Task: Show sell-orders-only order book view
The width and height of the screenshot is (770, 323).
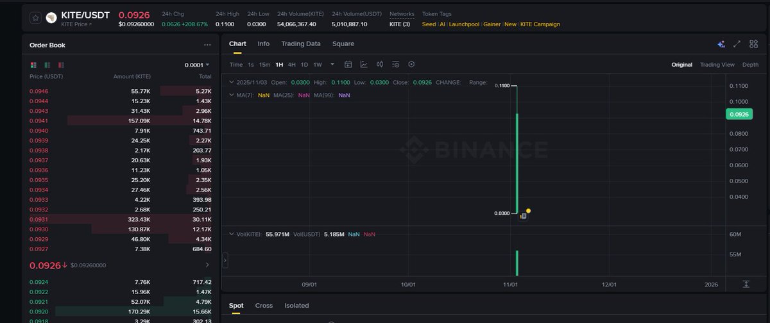Action: pos(61,65)
